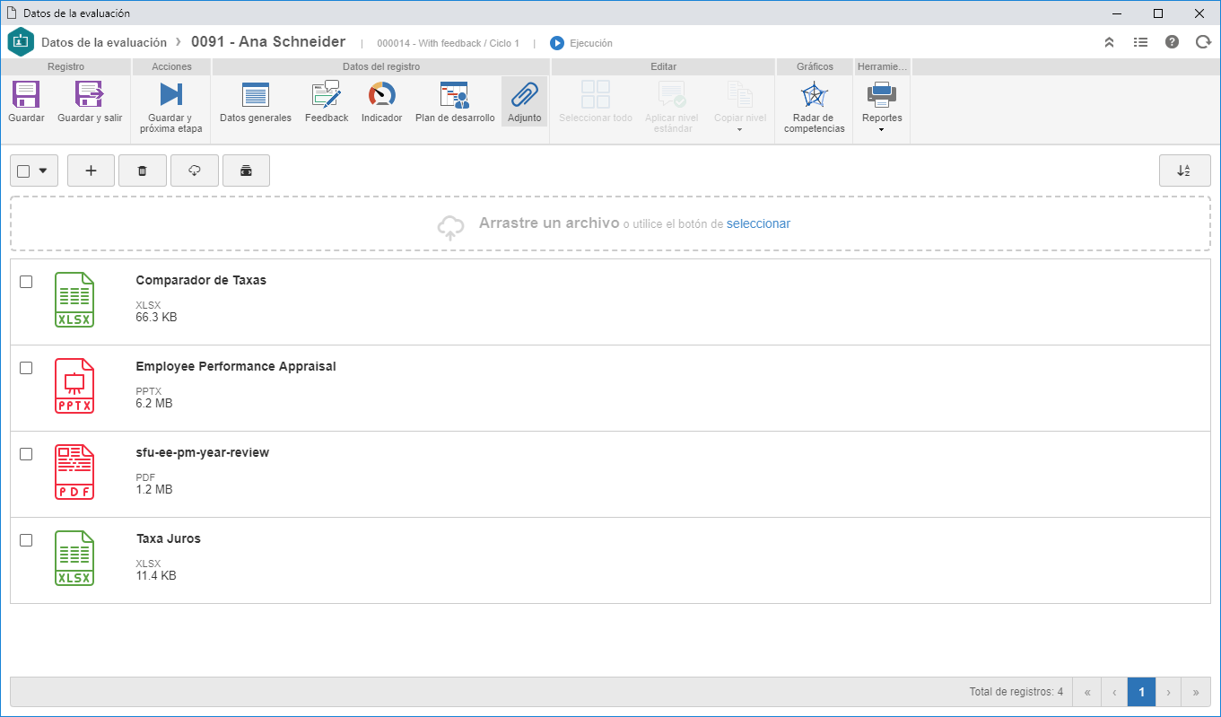Click Employee Performance Appraisal file name
Viewport: 1221px width, 717px height.
click(236, 366)
